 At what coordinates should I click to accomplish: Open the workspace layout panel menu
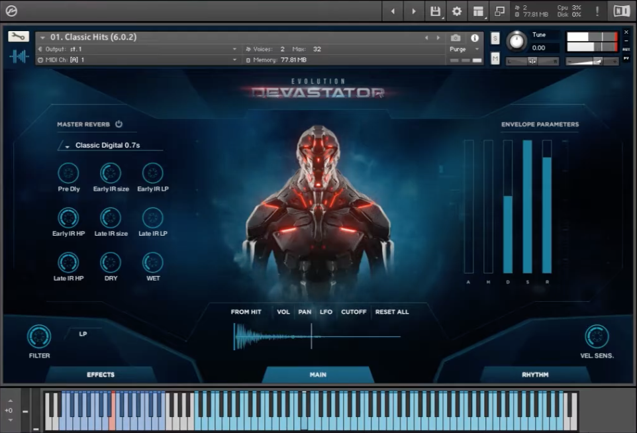[x=479, y=11]
